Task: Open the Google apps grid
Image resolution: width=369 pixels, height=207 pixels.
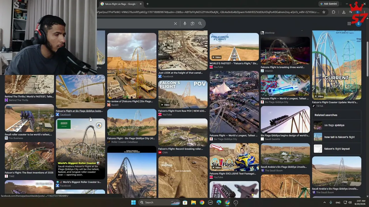Action: pyautogui.click(x=349, y=24)
